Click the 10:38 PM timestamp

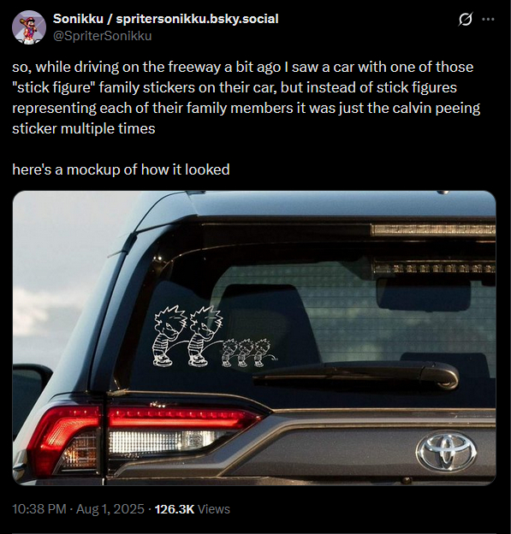[x=39, y=509]
